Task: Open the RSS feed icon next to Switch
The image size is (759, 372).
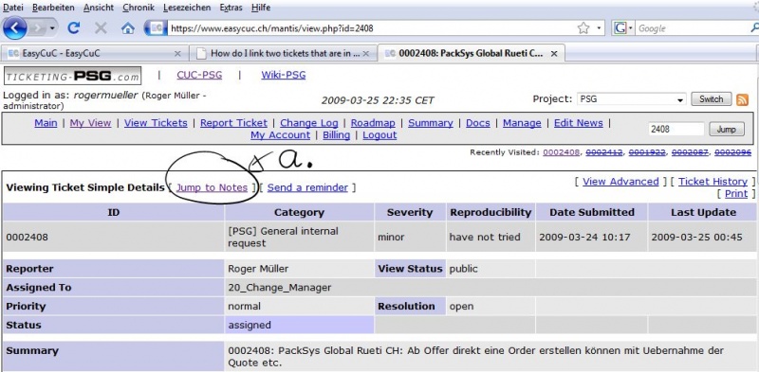Action: click(742, 99)
